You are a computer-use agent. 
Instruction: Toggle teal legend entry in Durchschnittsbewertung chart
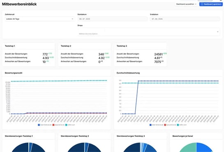click(x=182, y=125)
